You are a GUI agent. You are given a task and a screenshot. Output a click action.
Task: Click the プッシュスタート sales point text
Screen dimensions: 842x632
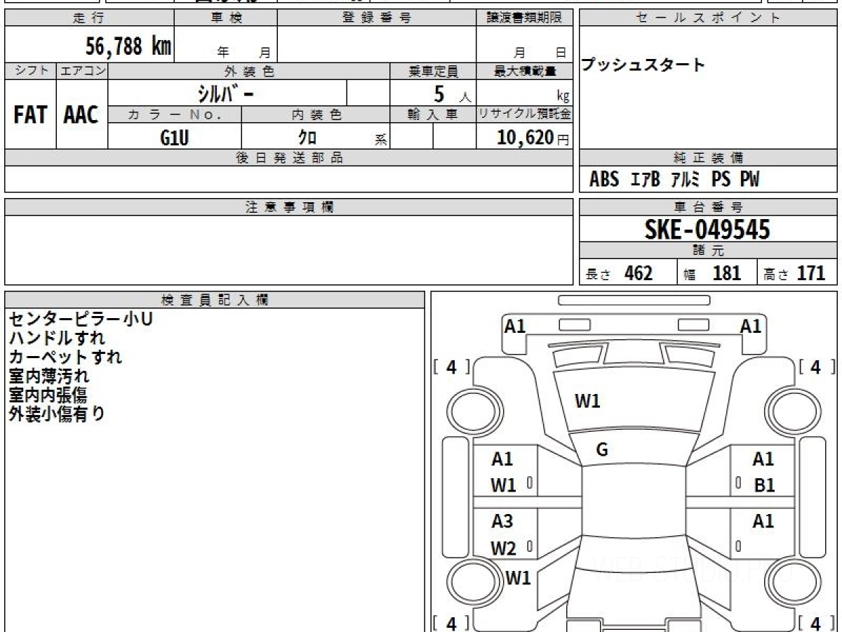tap(643, 65)
